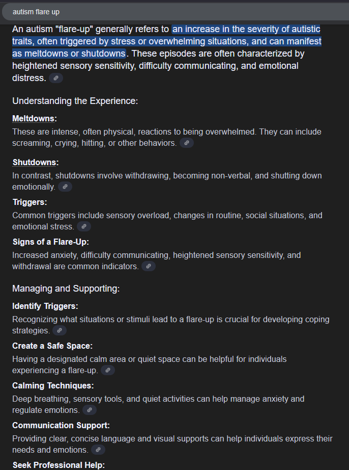Viewport: 349px width, 470px height.
Task: Click the 'Calming Techniques:' heading
Action: click(53, 385)
